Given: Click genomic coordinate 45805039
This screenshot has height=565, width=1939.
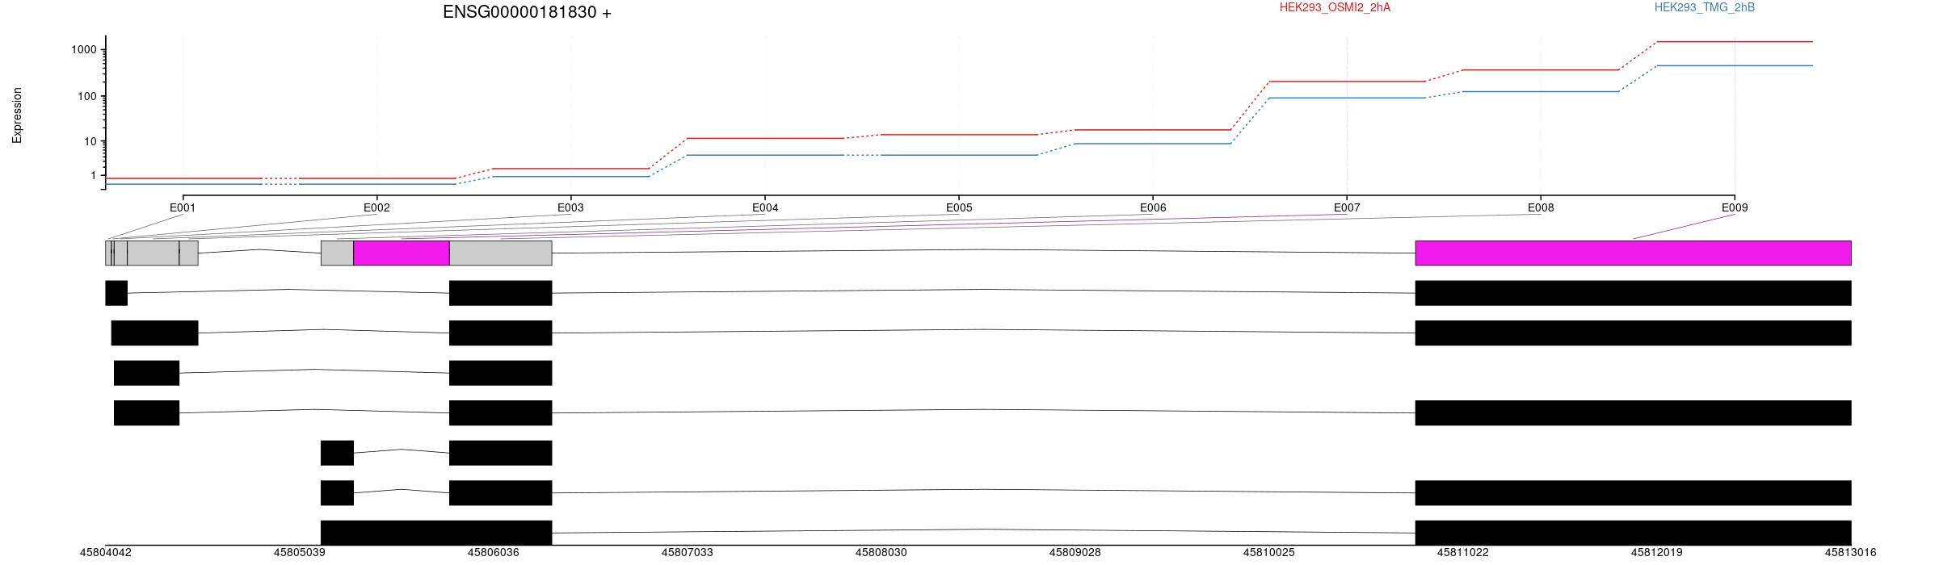Looking at the screenshot, I should click(x=299, y=553).
